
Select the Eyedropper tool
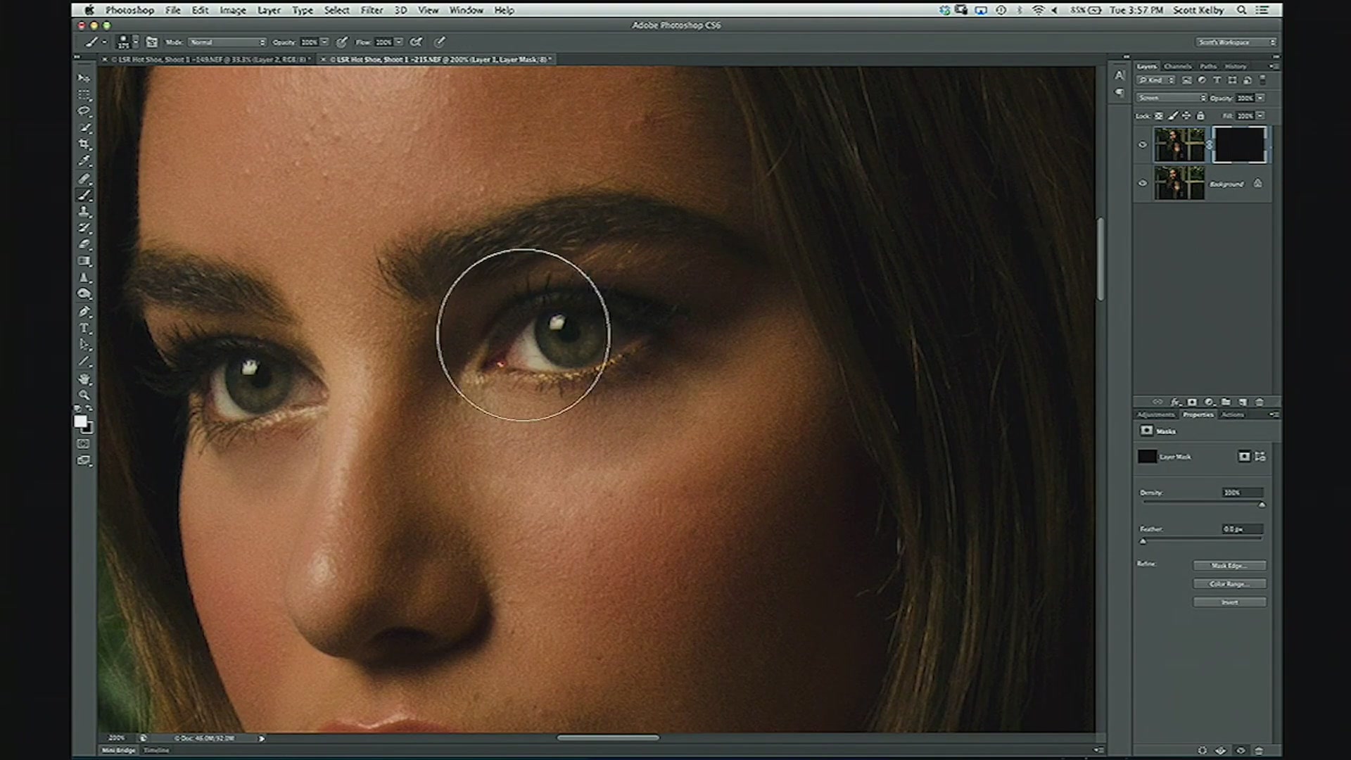pos(84,161)
